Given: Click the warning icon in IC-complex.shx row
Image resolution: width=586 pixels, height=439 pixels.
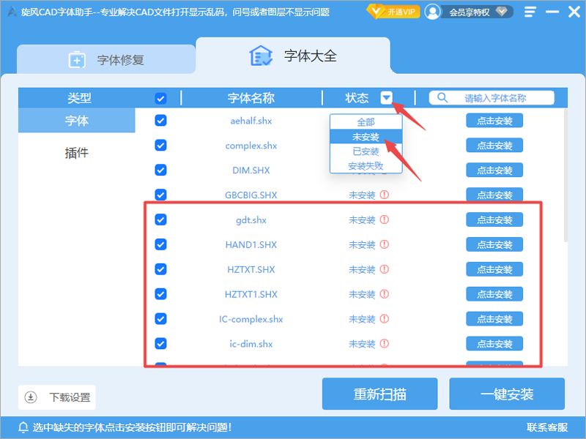Looking at the screenshot, I should pos(384,319).
